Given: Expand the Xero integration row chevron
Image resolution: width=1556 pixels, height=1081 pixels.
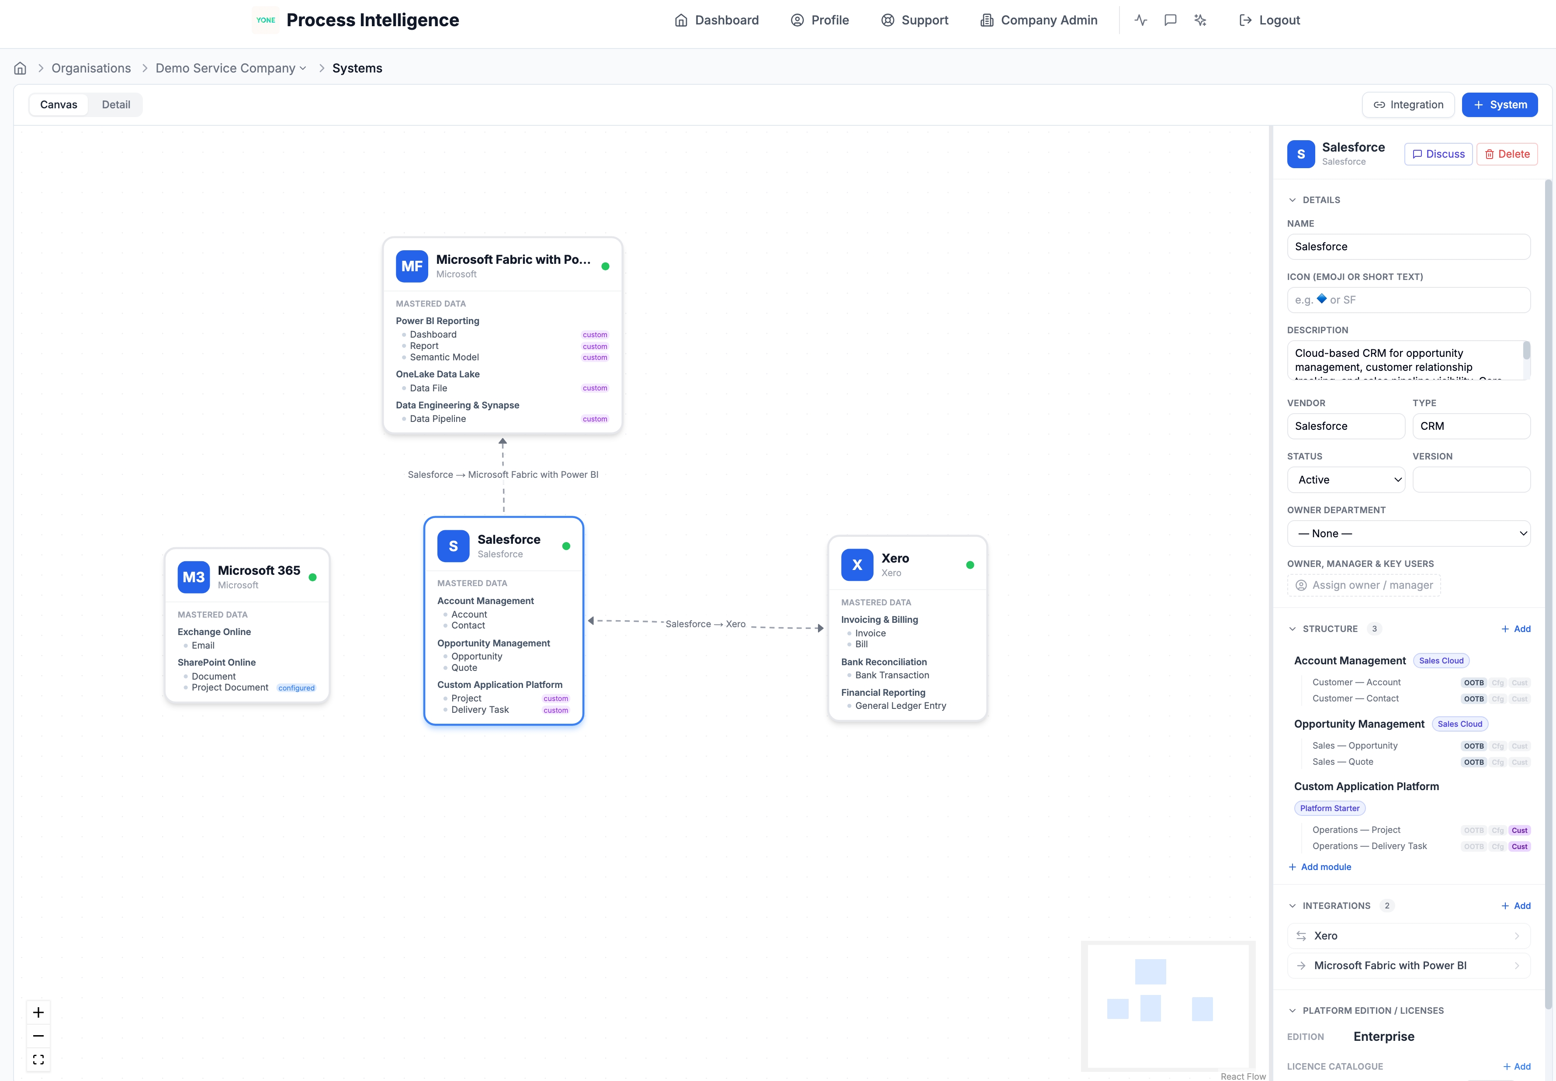Looking at the screenshot, I should coord(1517,936).
